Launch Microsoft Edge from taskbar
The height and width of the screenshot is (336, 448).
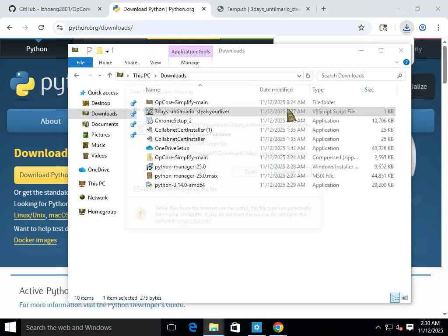pos(192,327)
